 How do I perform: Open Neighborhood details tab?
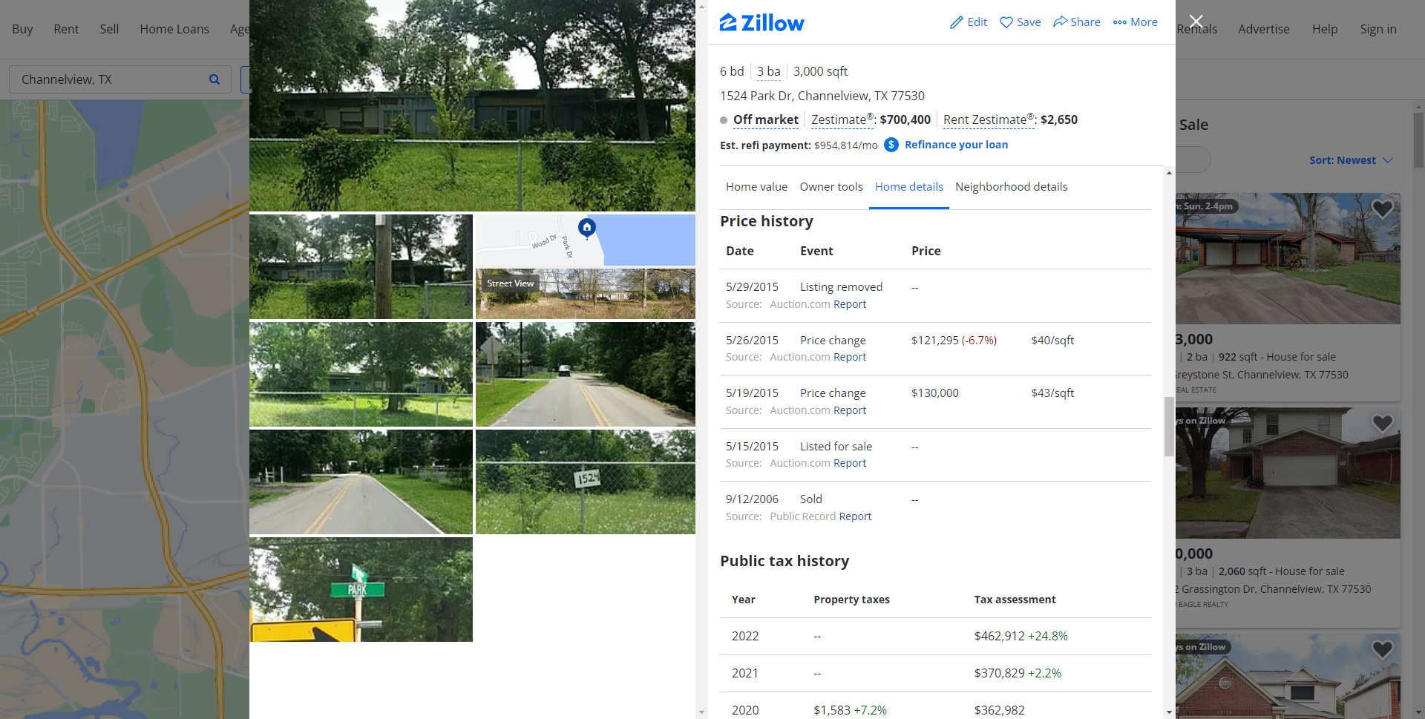[1011, 187]
